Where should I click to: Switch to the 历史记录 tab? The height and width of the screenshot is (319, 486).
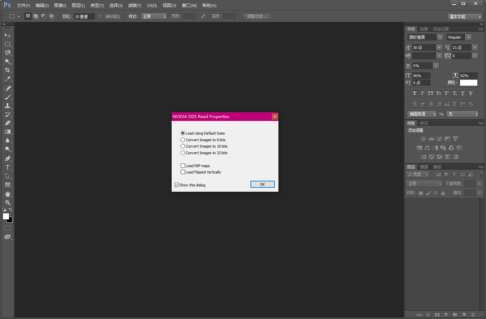441,29
